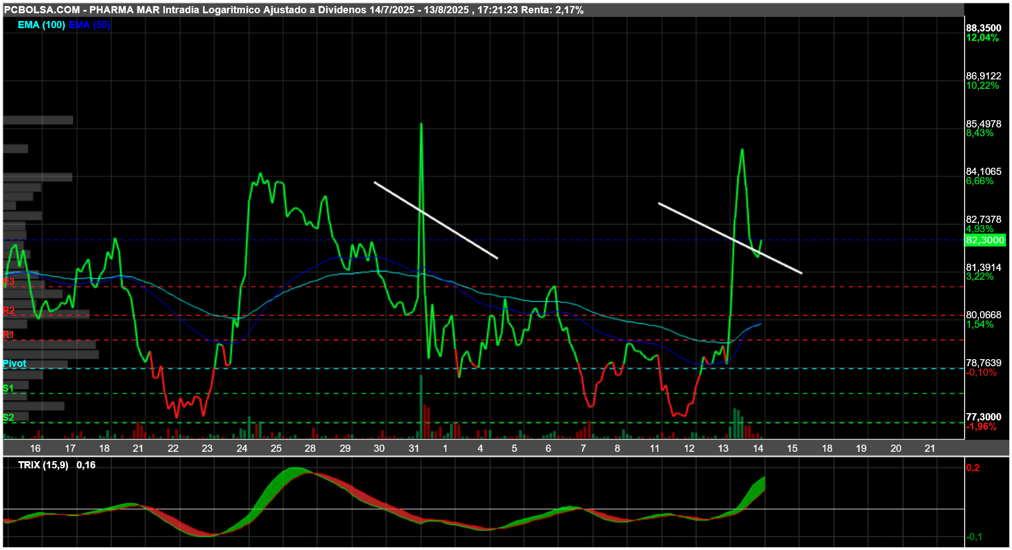The image size is (1012, 550).
Task: Click the R2 resistance label
Action: (9, 311)
